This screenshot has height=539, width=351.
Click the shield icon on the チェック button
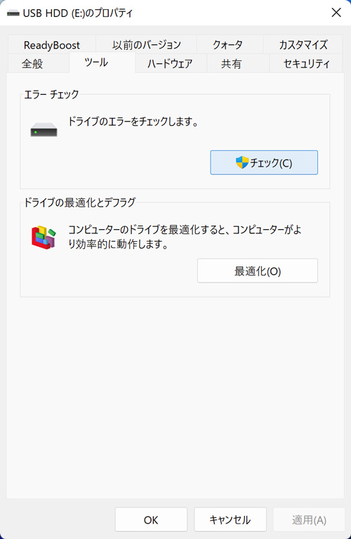coord(241,162)
